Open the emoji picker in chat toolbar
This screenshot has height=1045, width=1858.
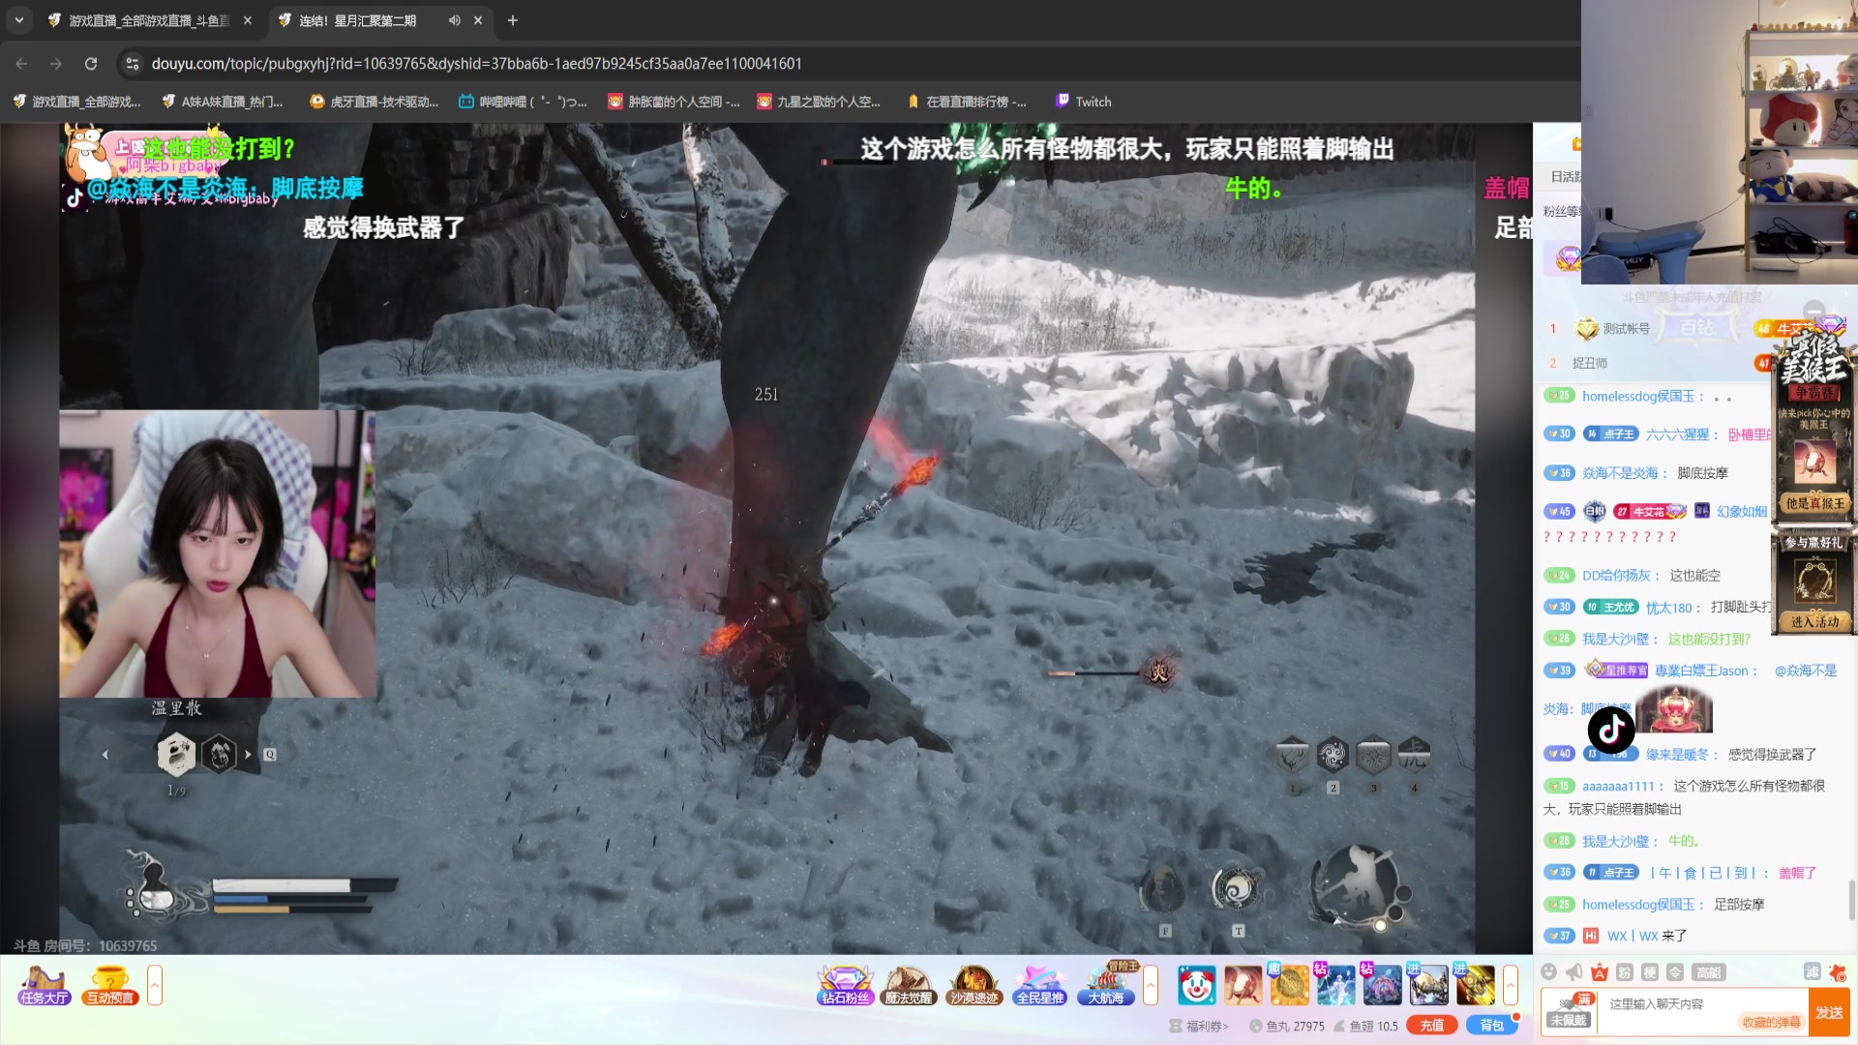[1549, 972]
